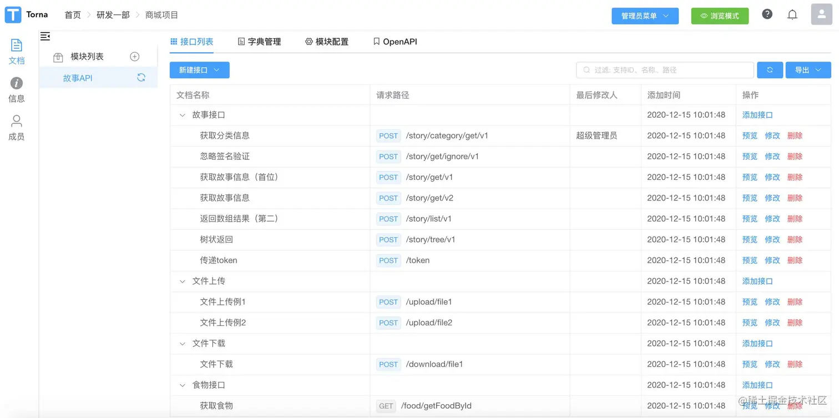
Task: Open the help question mark icon
Action: click(x=767, y=14)
